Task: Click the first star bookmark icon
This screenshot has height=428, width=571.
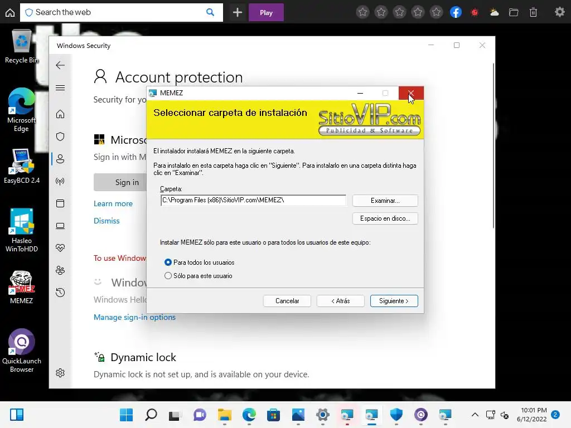Action: click(x=362, y=12)
